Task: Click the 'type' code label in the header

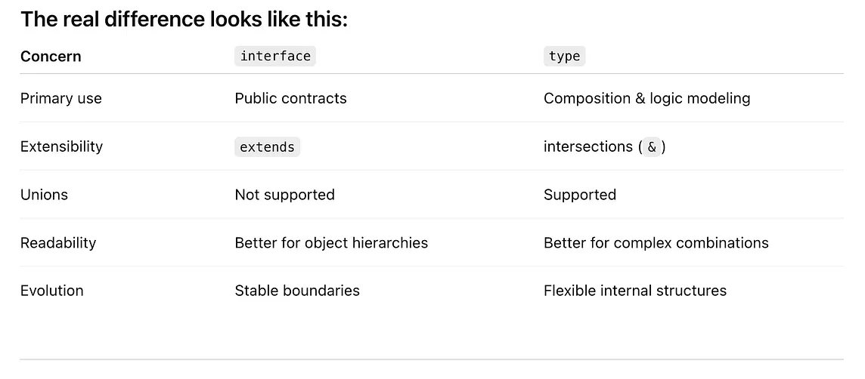Action: (564, 56)
